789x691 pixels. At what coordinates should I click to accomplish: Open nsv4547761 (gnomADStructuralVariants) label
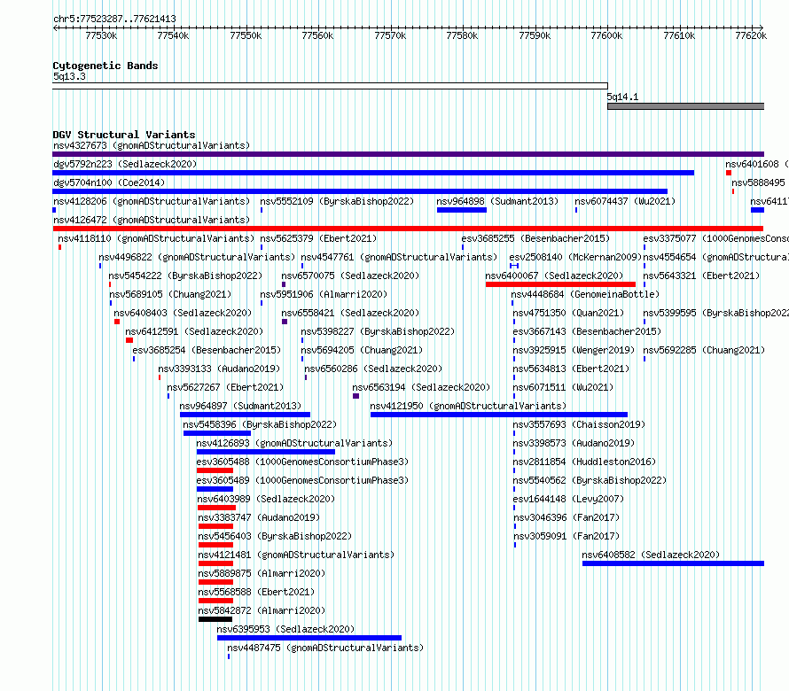399,257
